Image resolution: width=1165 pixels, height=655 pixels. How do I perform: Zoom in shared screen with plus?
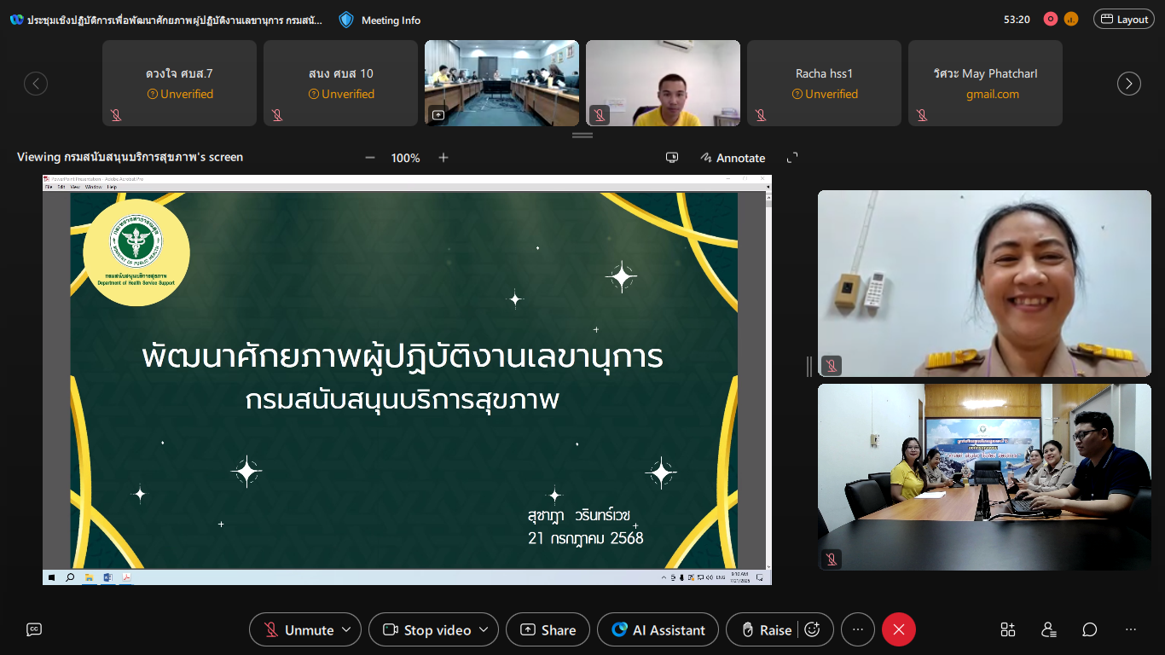click(x=443, y=158)
